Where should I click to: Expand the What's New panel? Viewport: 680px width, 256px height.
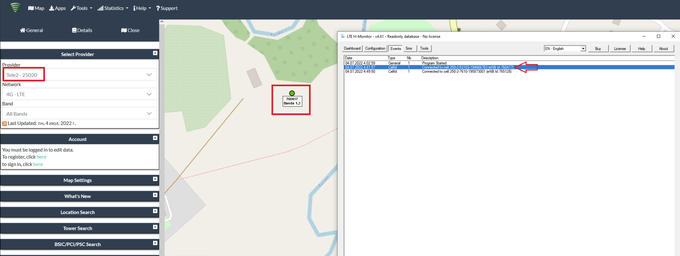click(x=155, y=195)
